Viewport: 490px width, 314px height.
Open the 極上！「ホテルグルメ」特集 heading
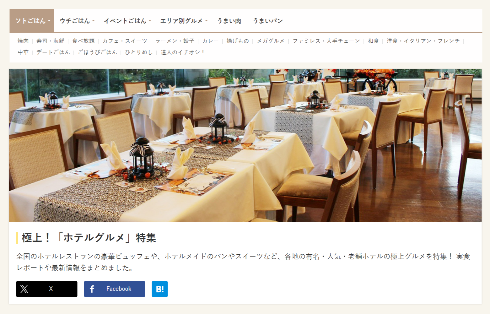pyautogui.click(x=89, y=238)
